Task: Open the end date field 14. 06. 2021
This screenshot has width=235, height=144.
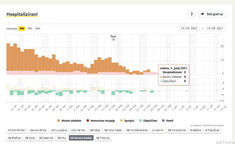Action: point(215,28)
